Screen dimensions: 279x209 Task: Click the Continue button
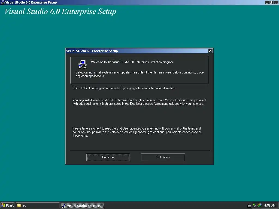(108, 157)
